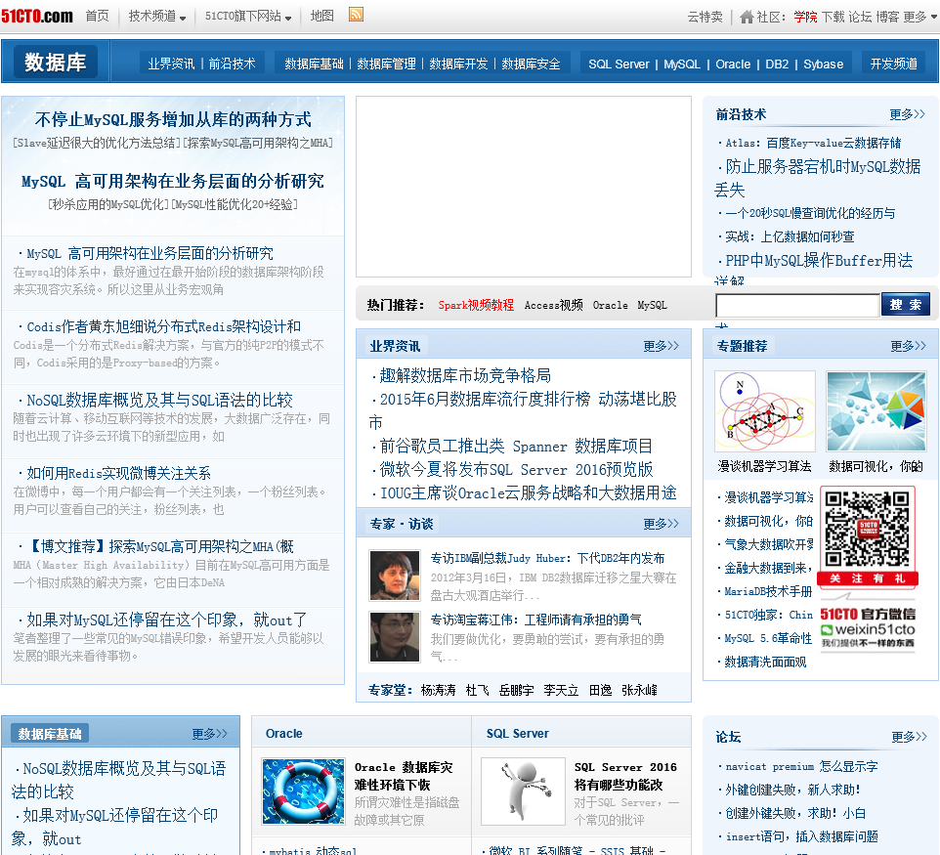Open article 微软今夏将发布SQL Server 2016预览版
The image size is (940, 855).
pyautogui.click(x=516, y=470)
